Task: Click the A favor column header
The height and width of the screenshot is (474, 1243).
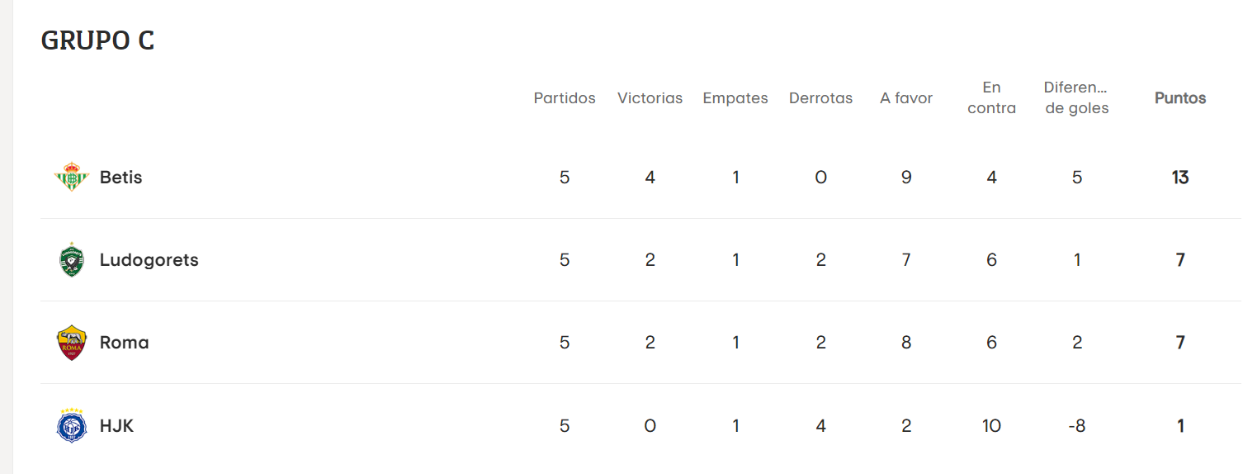Action: pos(906,98)
